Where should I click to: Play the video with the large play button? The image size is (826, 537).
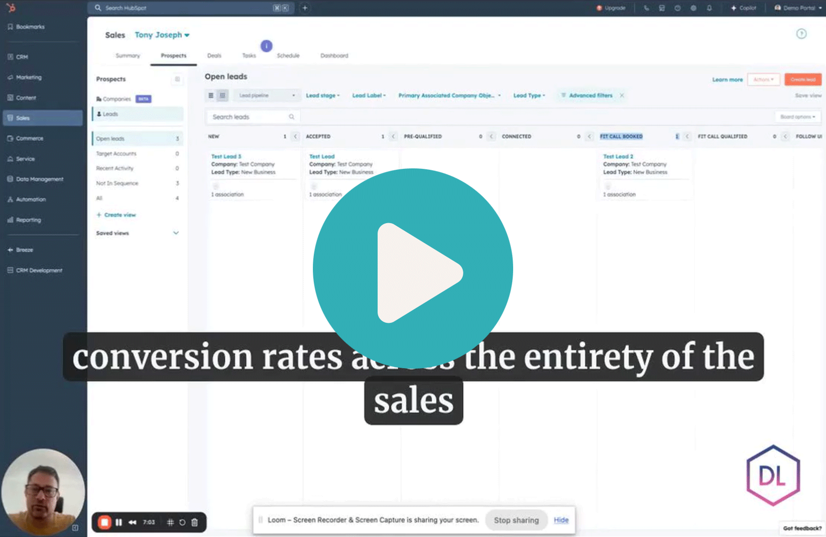(413, 268)
